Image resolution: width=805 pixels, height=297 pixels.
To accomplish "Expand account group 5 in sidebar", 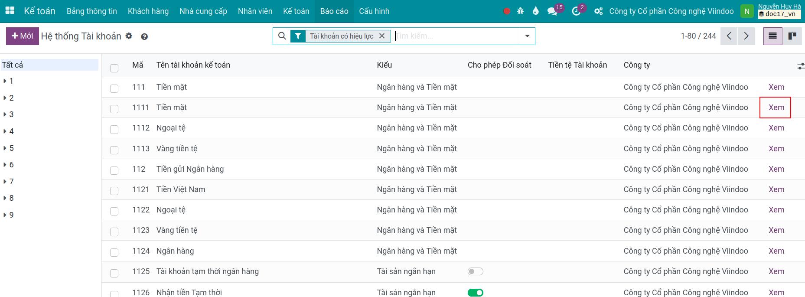I will coord(5,148).
